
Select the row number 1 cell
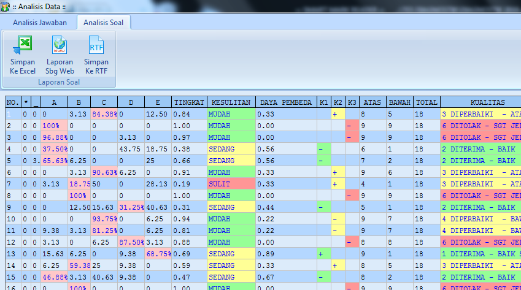point(13,114)
